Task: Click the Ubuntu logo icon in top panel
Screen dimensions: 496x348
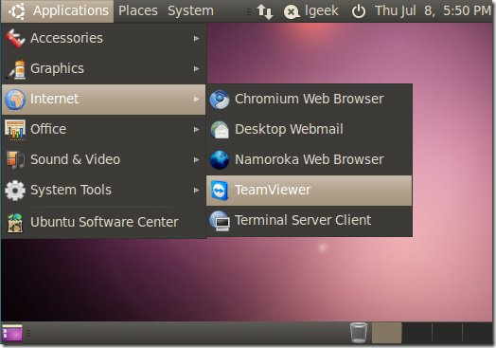Action: point(16,11)
